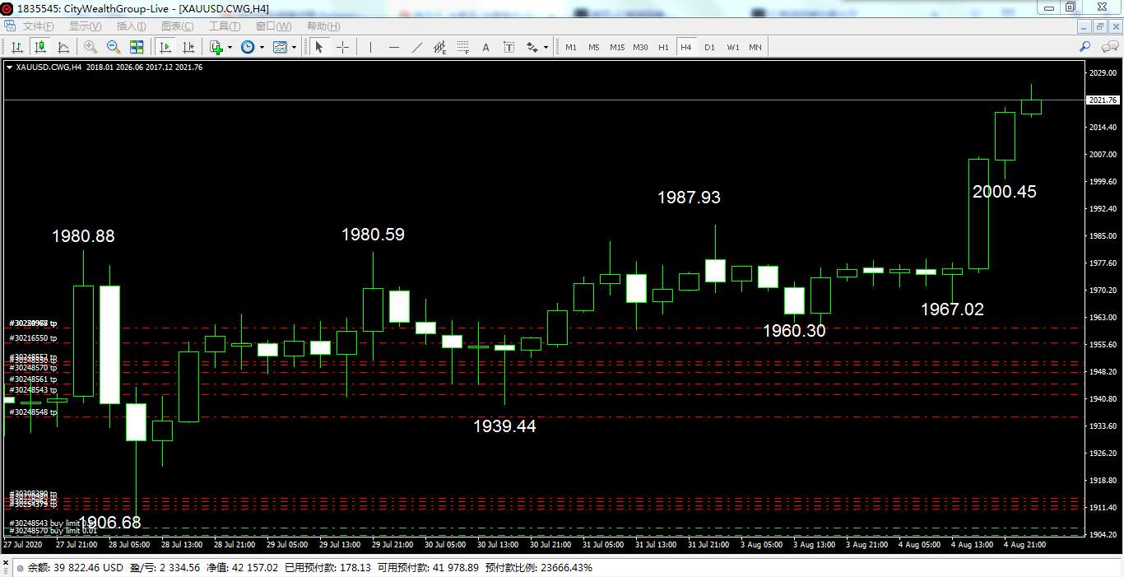Select the 1960.30 price label
This screenshot has width=1124, height=577.
tap(794, 331)
